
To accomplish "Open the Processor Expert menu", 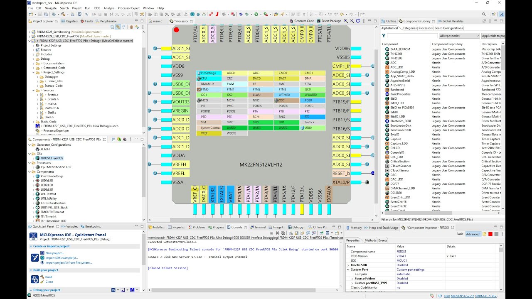I will pos(129,8).
